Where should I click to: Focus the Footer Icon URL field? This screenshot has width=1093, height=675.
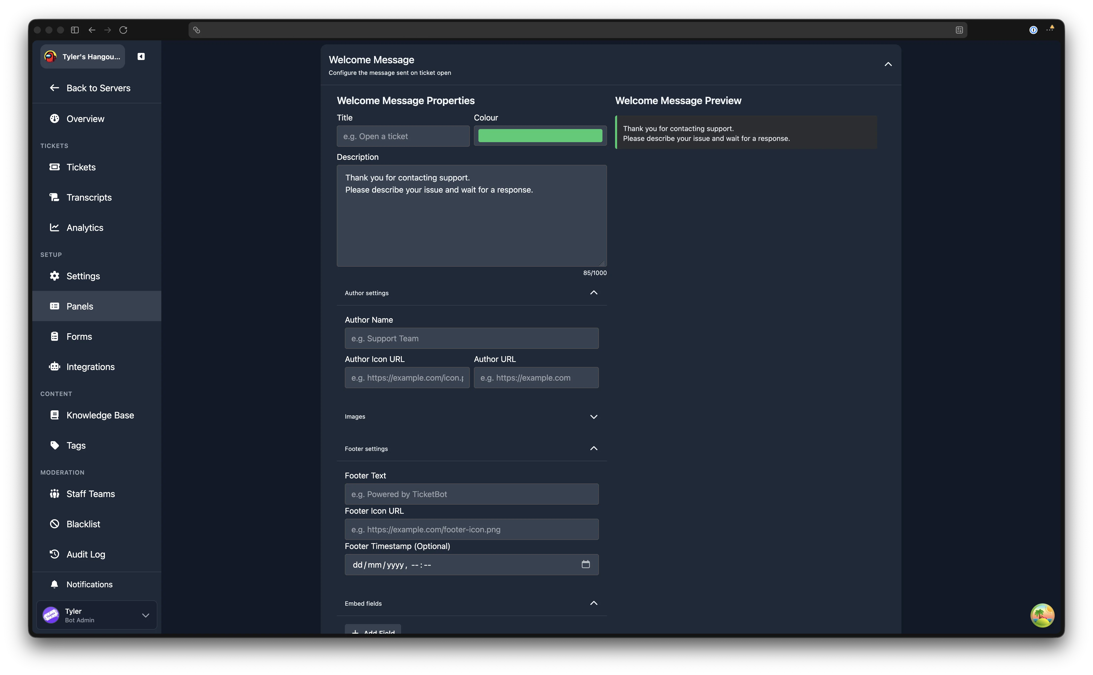click(x=472, y=530)
